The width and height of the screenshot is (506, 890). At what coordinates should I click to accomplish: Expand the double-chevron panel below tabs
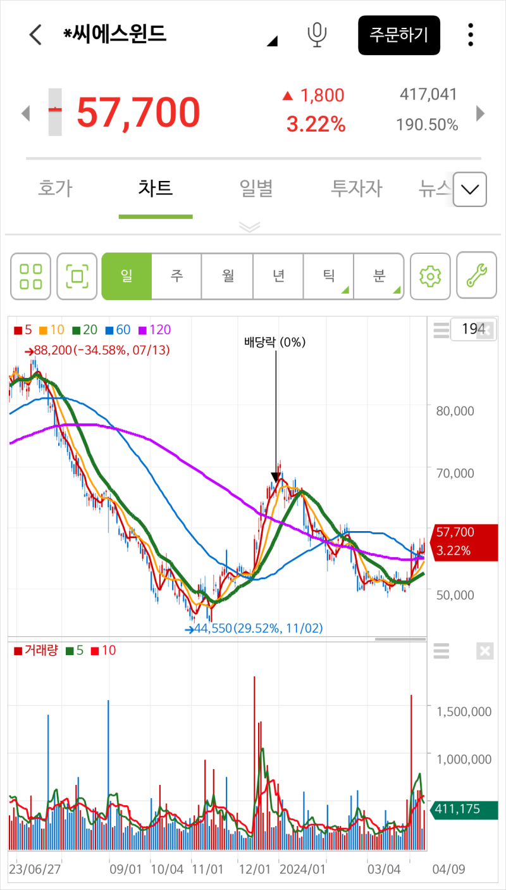pyautogui.click(x=250, y=227)
